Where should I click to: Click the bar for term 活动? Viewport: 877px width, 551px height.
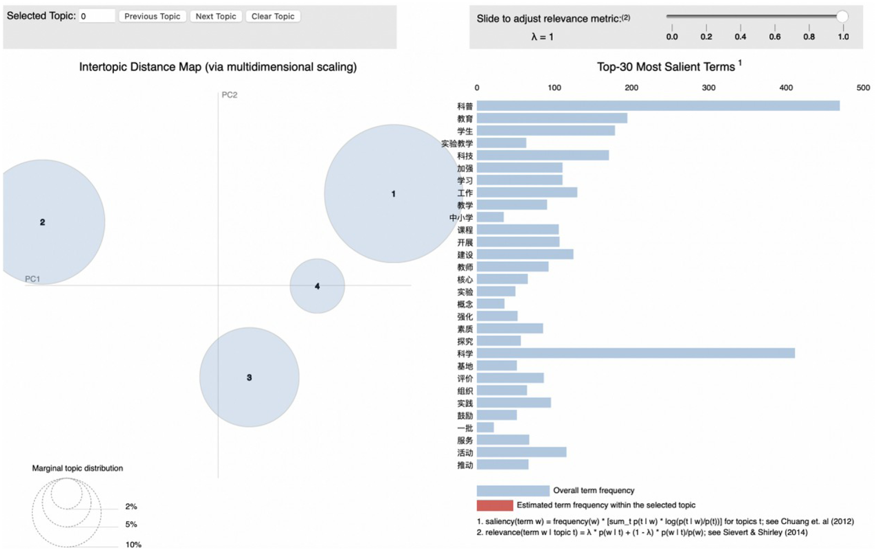(522, 452)
